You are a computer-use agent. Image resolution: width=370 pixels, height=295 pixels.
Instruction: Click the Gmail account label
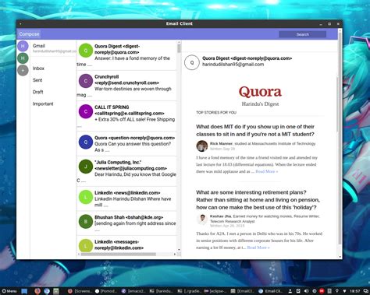pos(39,46)
